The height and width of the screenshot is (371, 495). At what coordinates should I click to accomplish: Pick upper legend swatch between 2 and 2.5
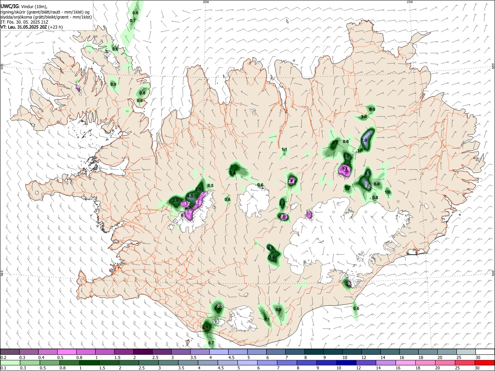pyautogui.click(x=143, y=352)
